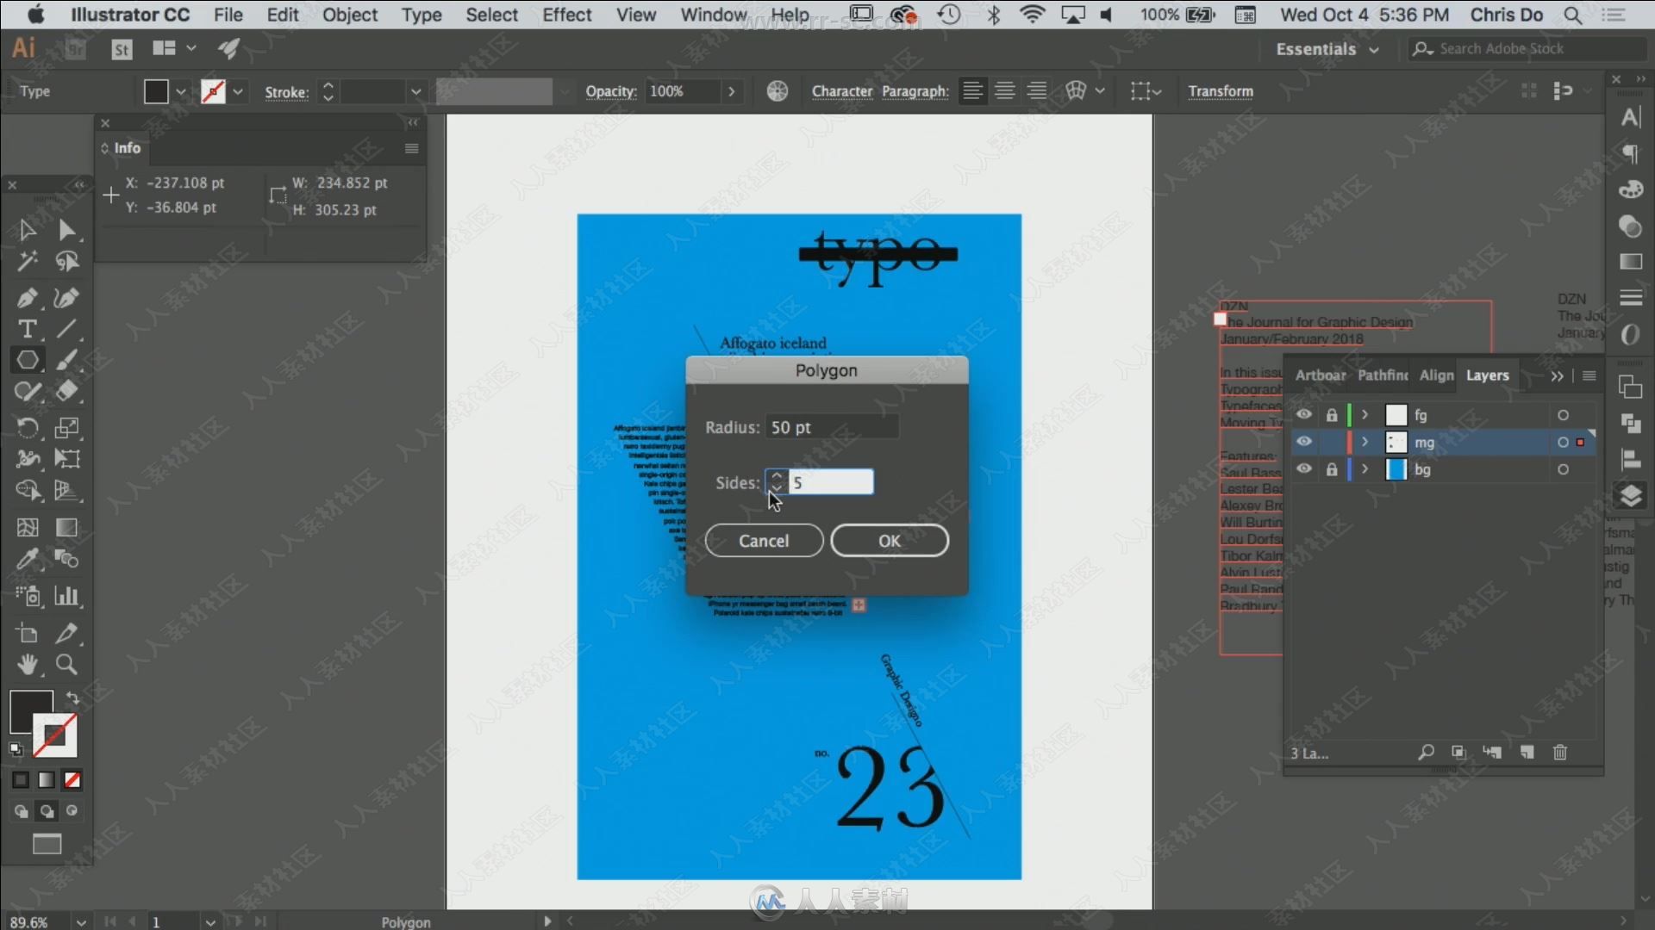
Task: Click the Sides input field
Action: pos(830,482)
